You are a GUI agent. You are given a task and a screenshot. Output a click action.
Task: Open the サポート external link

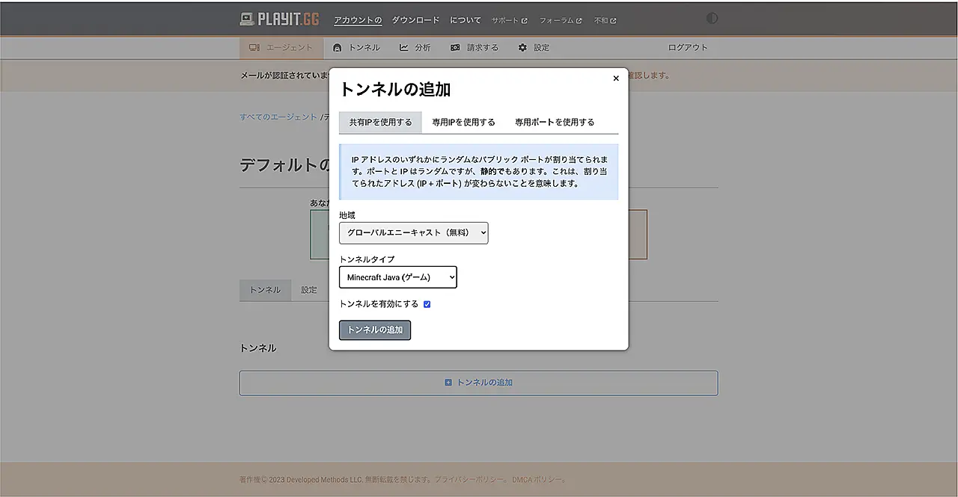(509, 21)
